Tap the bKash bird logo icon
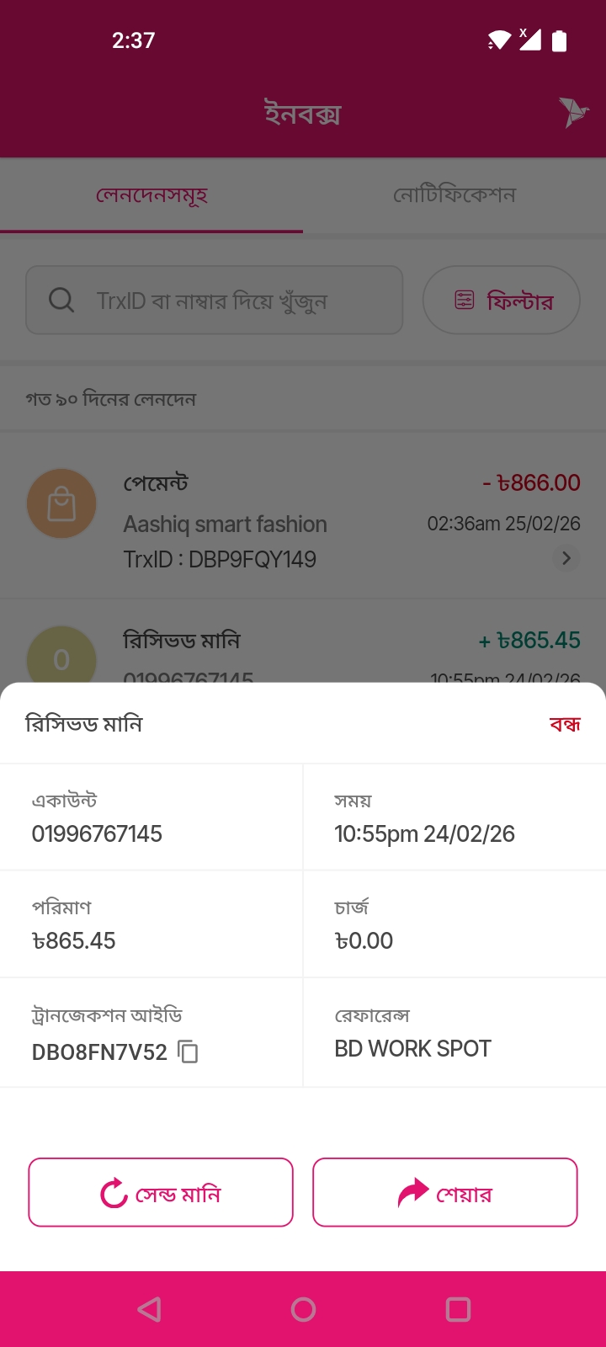606x1347 pixels. pos(574,112)
